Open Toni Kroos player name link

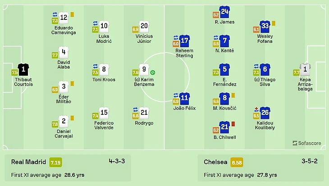click(104, 80)
